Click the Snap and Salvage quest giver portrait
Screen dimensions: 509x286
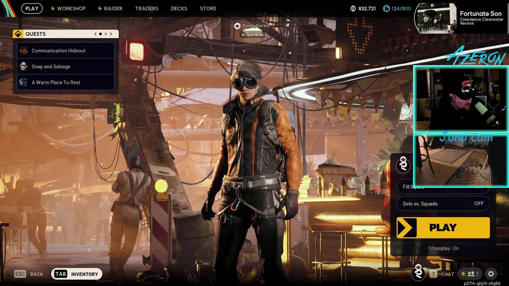coord(23,66)
